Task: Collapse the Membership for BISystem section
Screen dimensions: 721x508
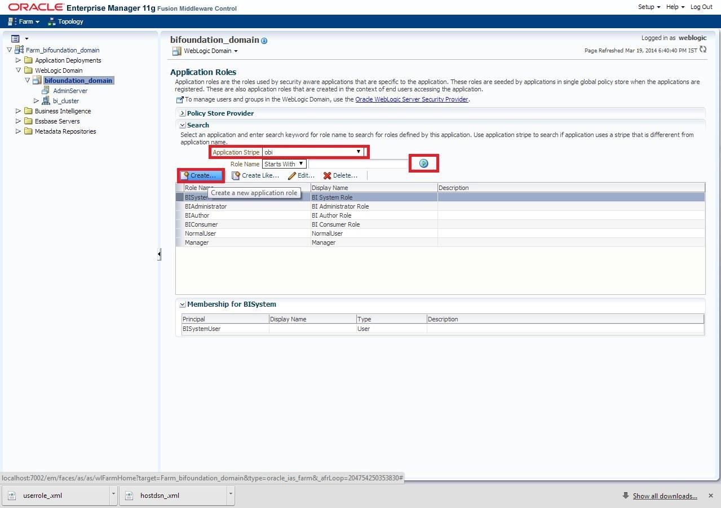Action: point(183,304)
